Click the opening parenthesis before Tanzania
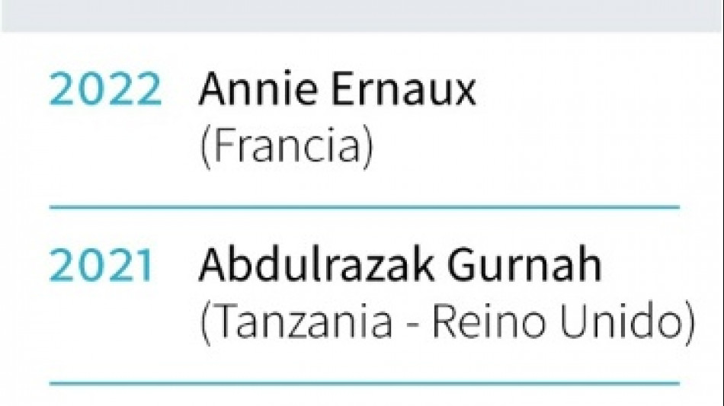The width and height of the screenshot is (724, 406). 204,325
